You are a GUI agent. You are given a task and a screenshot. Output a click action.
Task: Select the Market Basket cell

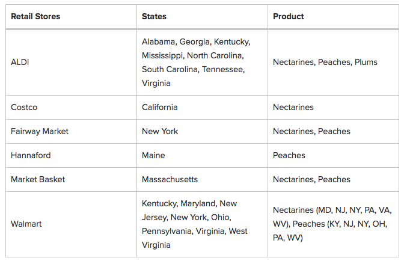[x=38, y=179]
